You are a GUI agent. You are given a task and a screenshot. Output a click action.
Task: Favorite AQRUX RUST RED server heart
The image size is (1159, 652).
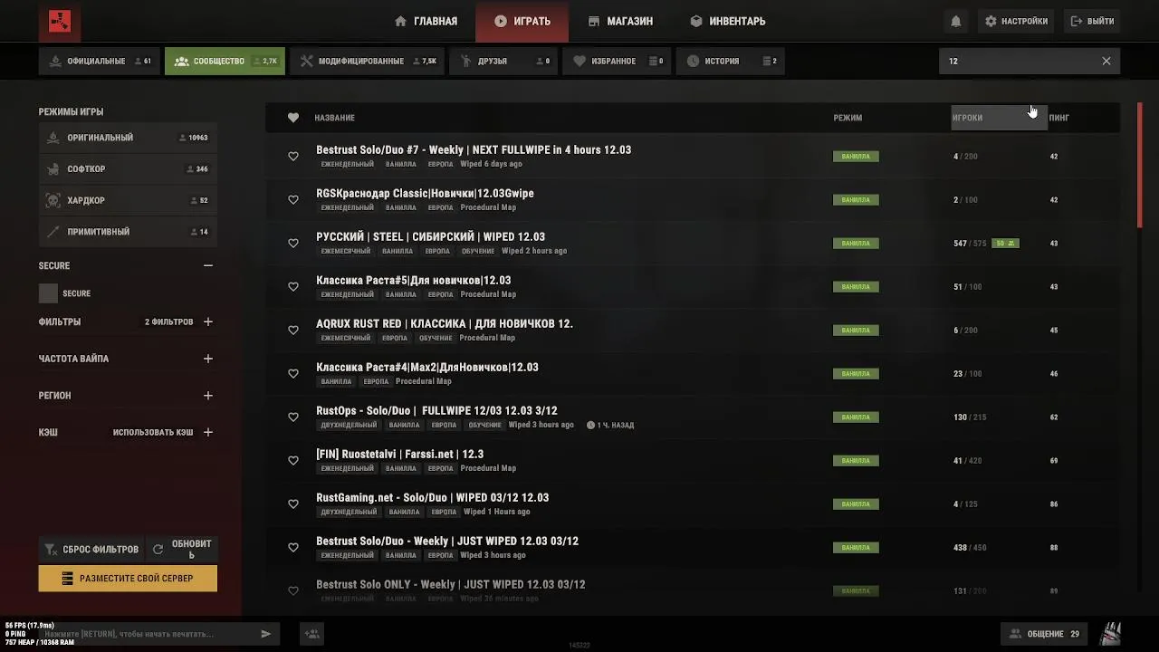tap(293, 331)
